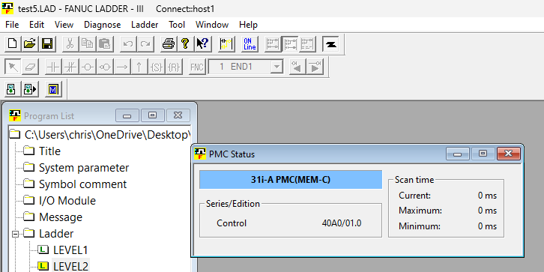Select Message in Program List

click(x=61, y=217)
